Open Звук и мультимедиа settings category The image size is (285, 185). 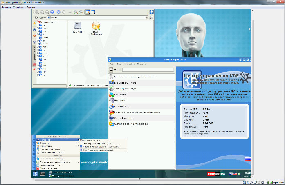(141, 88)
